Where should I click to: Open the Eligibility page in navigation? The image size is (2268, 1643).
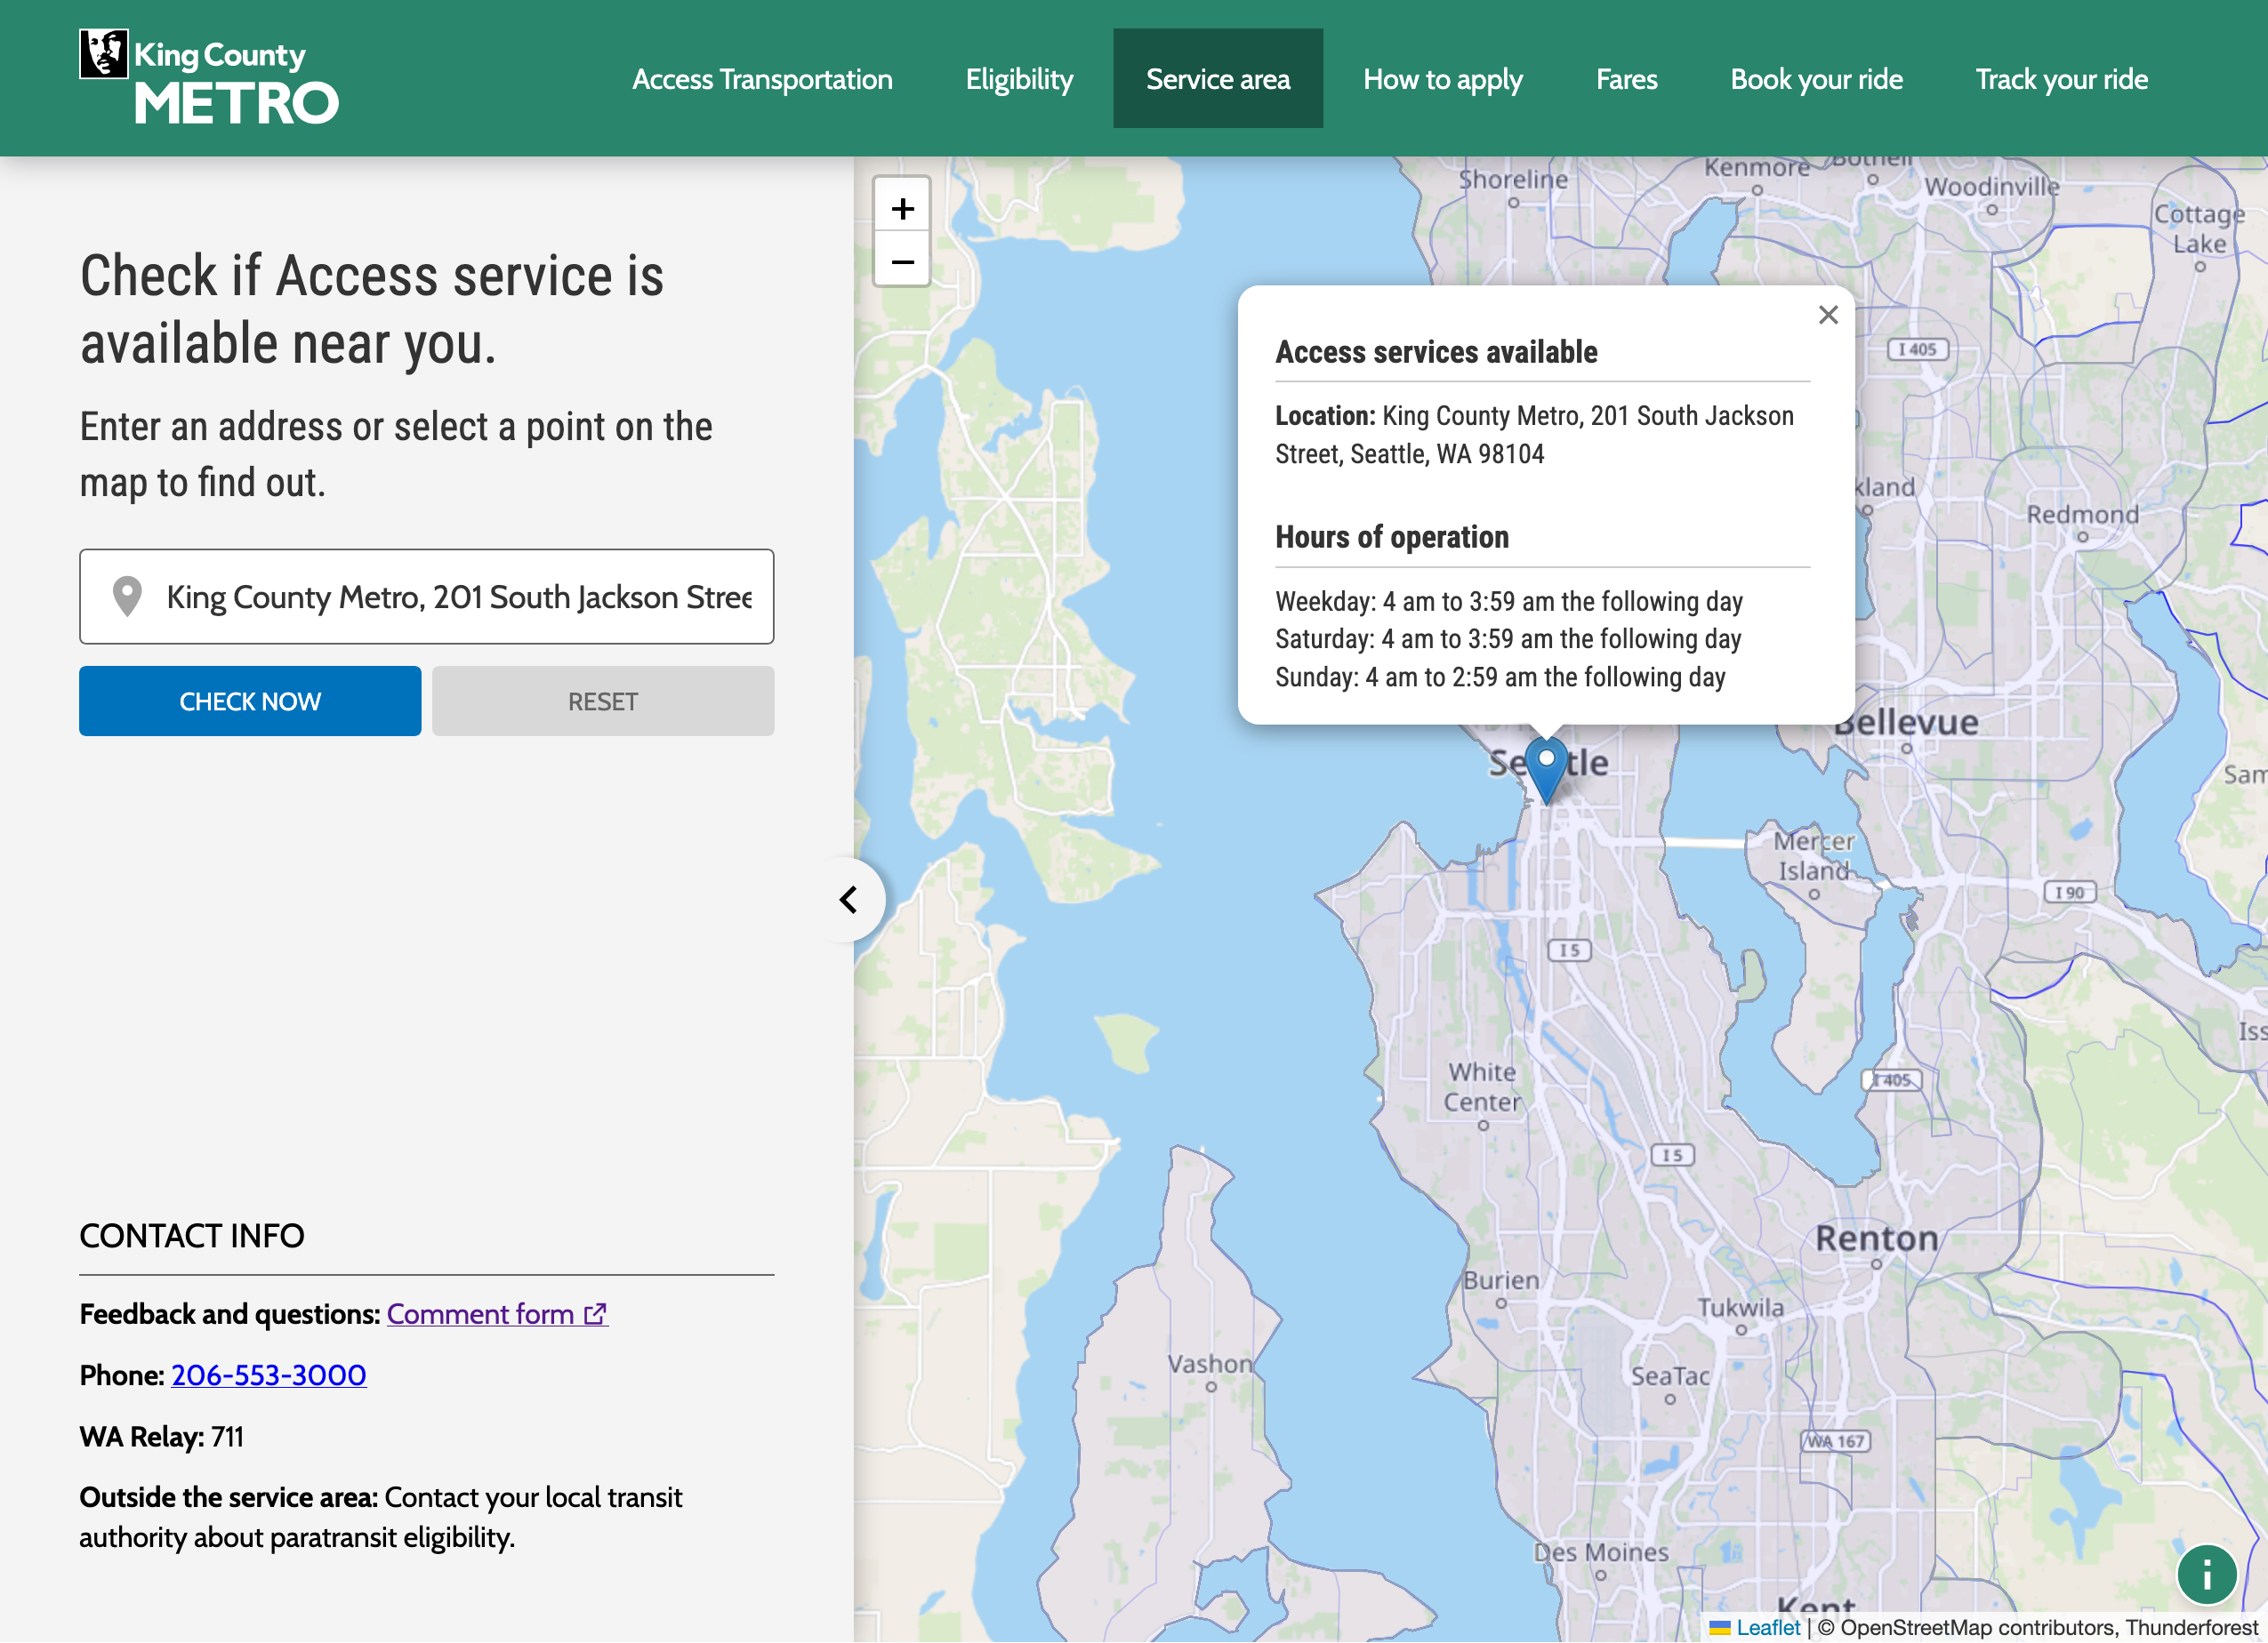pyautogui.click(x=1019, y=78)
